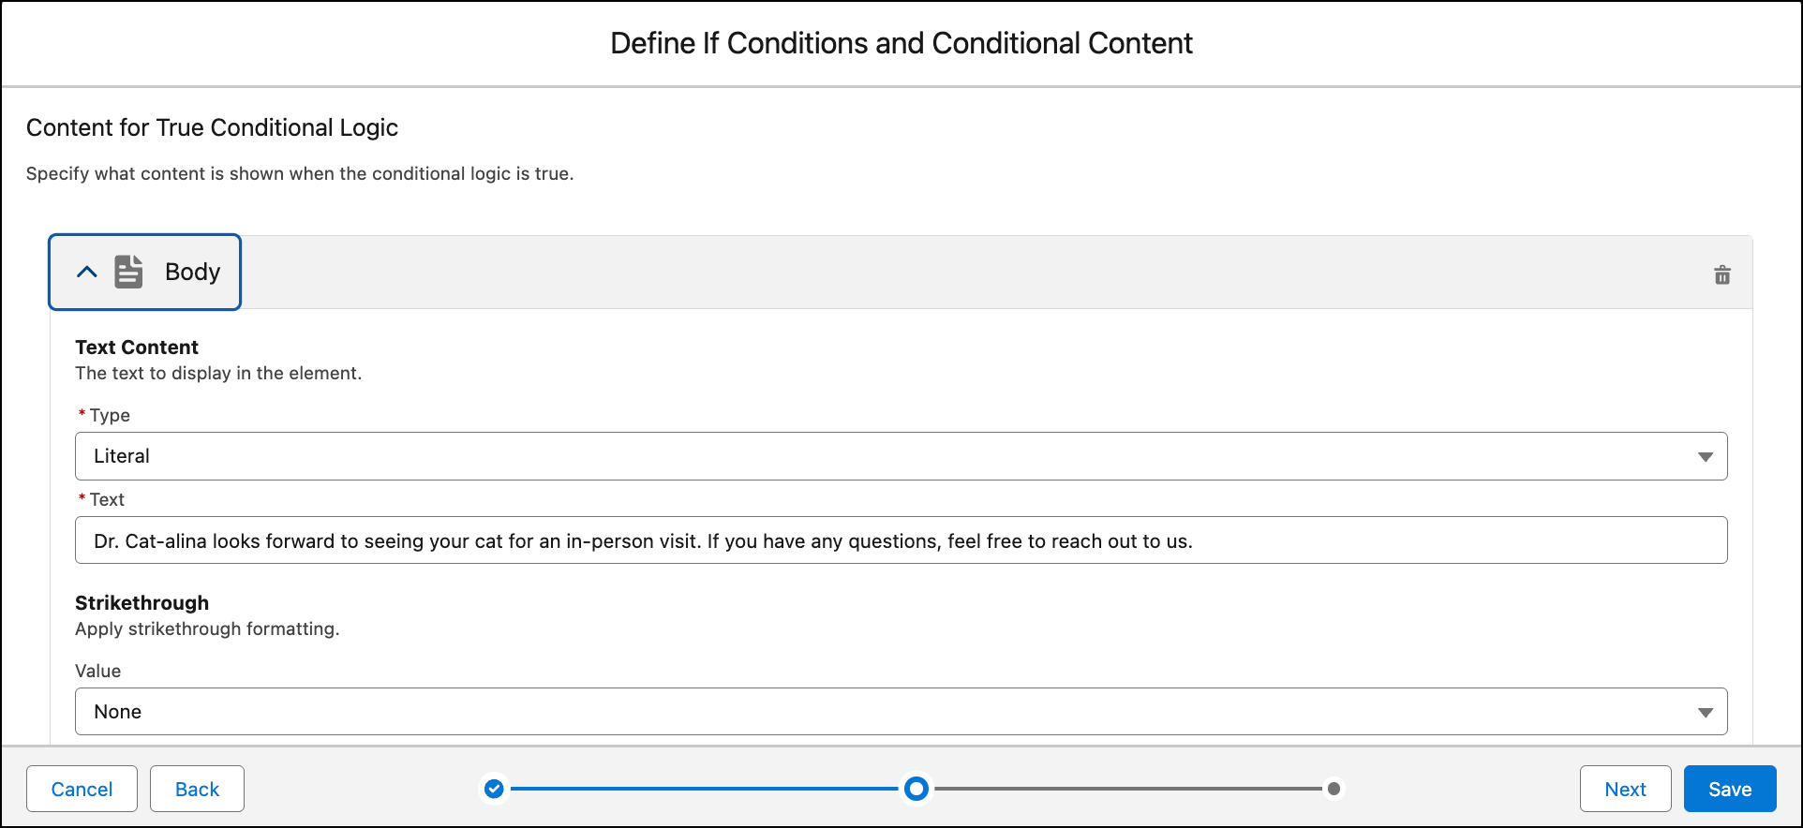1803x828 pixels.
Task: Click the blue progress line between first two steps
Action: [x=705, y=789]
